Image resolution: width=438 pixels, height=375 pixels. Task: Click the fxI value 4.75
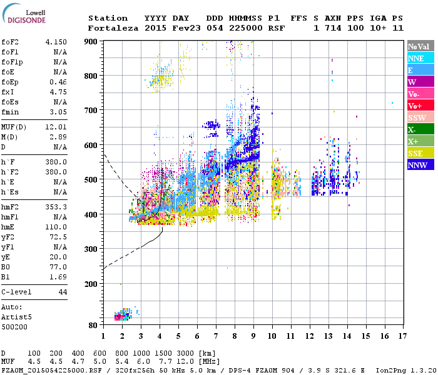(x=58, y=92)
